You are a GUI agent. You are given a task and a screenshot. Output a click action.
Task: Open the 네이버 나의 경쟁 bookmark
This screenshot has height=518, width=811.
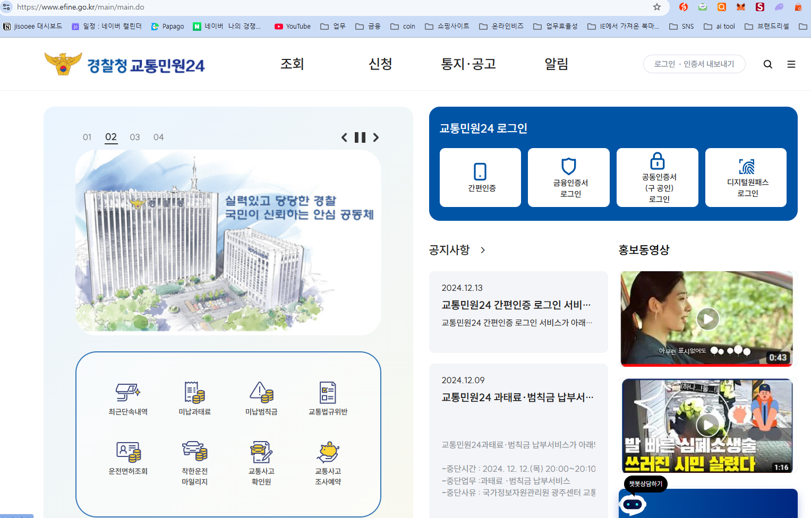click(x=227, y=26)
